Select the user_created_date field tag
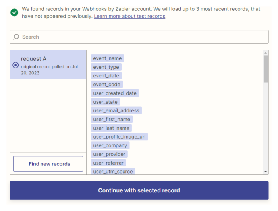The image size is (278, 211). 115,93
